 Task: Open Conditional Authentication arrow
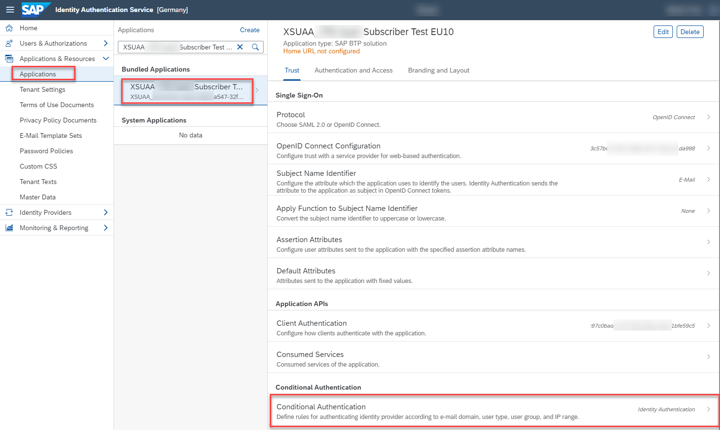pyautogui.click(x=708, y=409)
